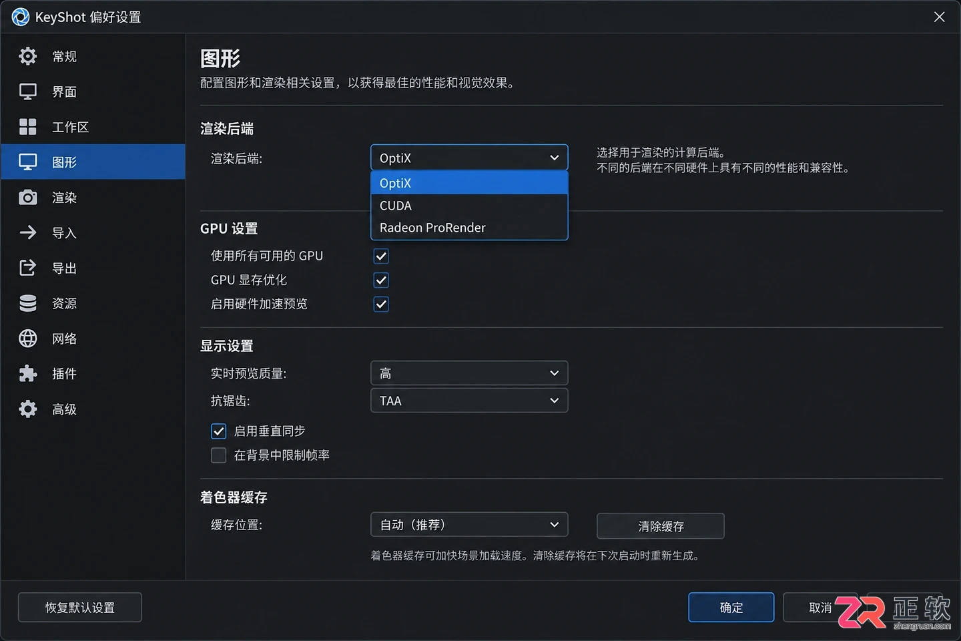Open the 抗锯齿 TAA dropdown
Viewport: 961px width, 641px height.
[469, 401]
